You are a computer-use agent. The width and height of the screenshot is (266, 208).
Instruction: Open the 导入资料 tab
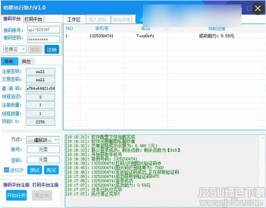pos(98,20)
